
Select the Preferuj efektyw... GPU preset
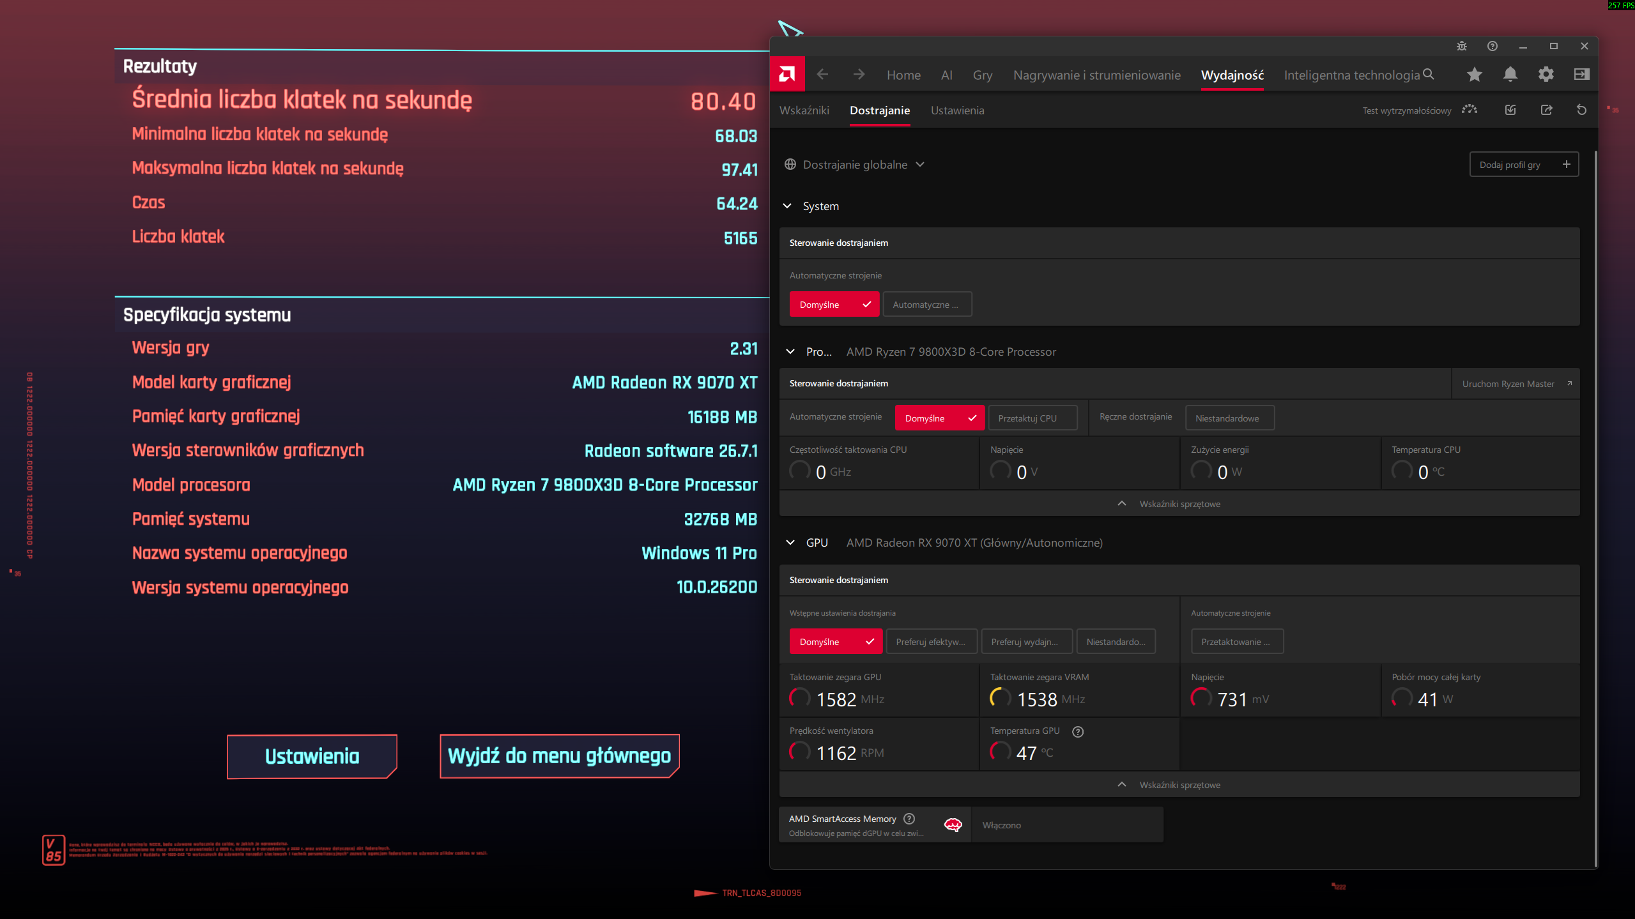(932, 642)
